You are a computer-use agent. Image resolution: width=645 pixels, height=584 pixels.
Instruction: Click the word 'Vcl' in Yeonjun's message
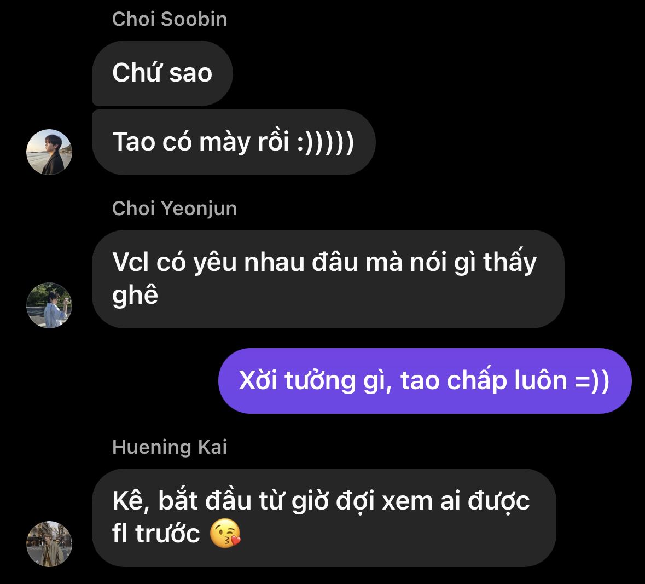coord(130,262)
